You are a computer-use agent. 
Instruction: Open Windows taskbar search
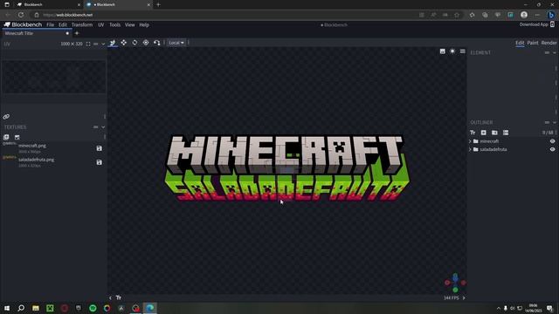(x=21, y=308)
